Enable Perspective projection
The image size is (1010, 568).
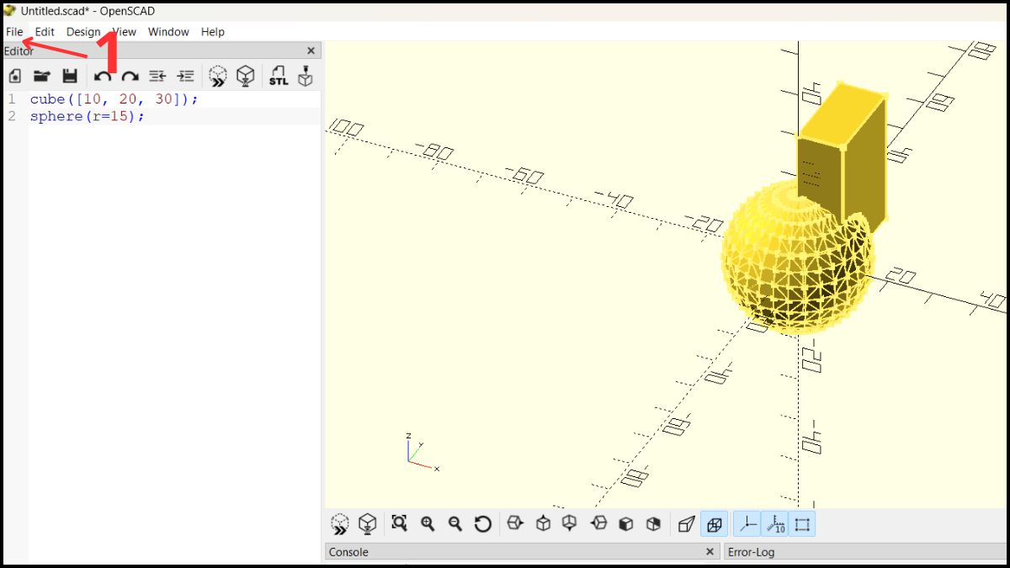pos(687,524)
